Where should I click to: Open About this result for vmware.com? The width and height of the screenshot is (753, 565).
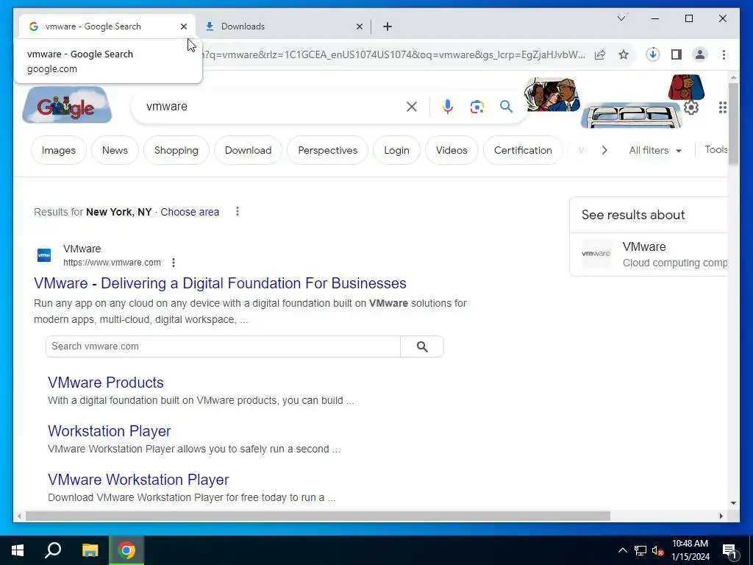tap(174, 263)
